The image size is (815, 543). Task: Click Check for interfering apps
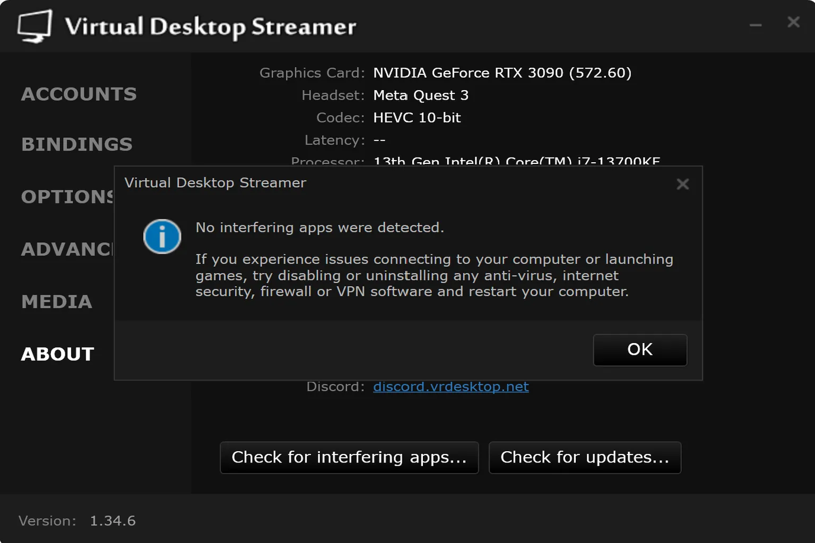[x=349, y=457]
